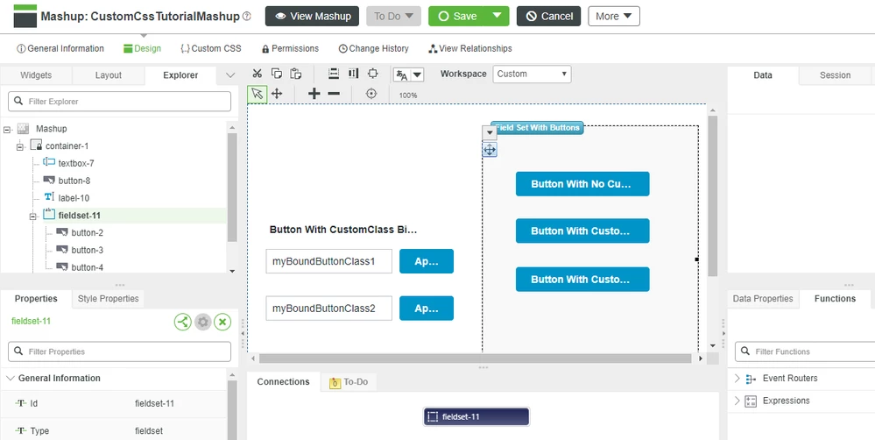Click the center target zoom icon

pyautogui.click(x=371, y=94)
